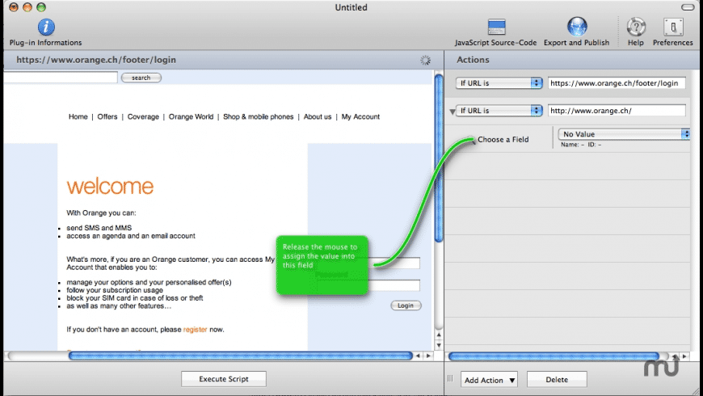The height and width of the screenshot is (396, 703).
Task: Click the Execute Script button
Action: click(x=224, y=379)
